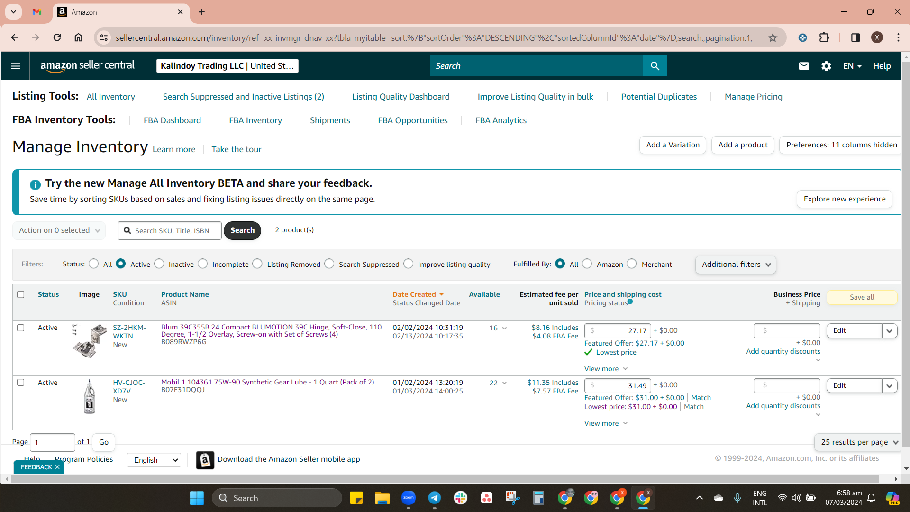Screen dimensions: 910x512
Task: Go to browser home page
Action: pos(78,37)
